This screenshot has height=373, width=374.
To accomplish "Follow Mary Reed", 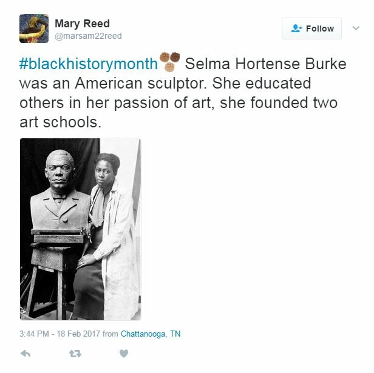I will (311, 29).
